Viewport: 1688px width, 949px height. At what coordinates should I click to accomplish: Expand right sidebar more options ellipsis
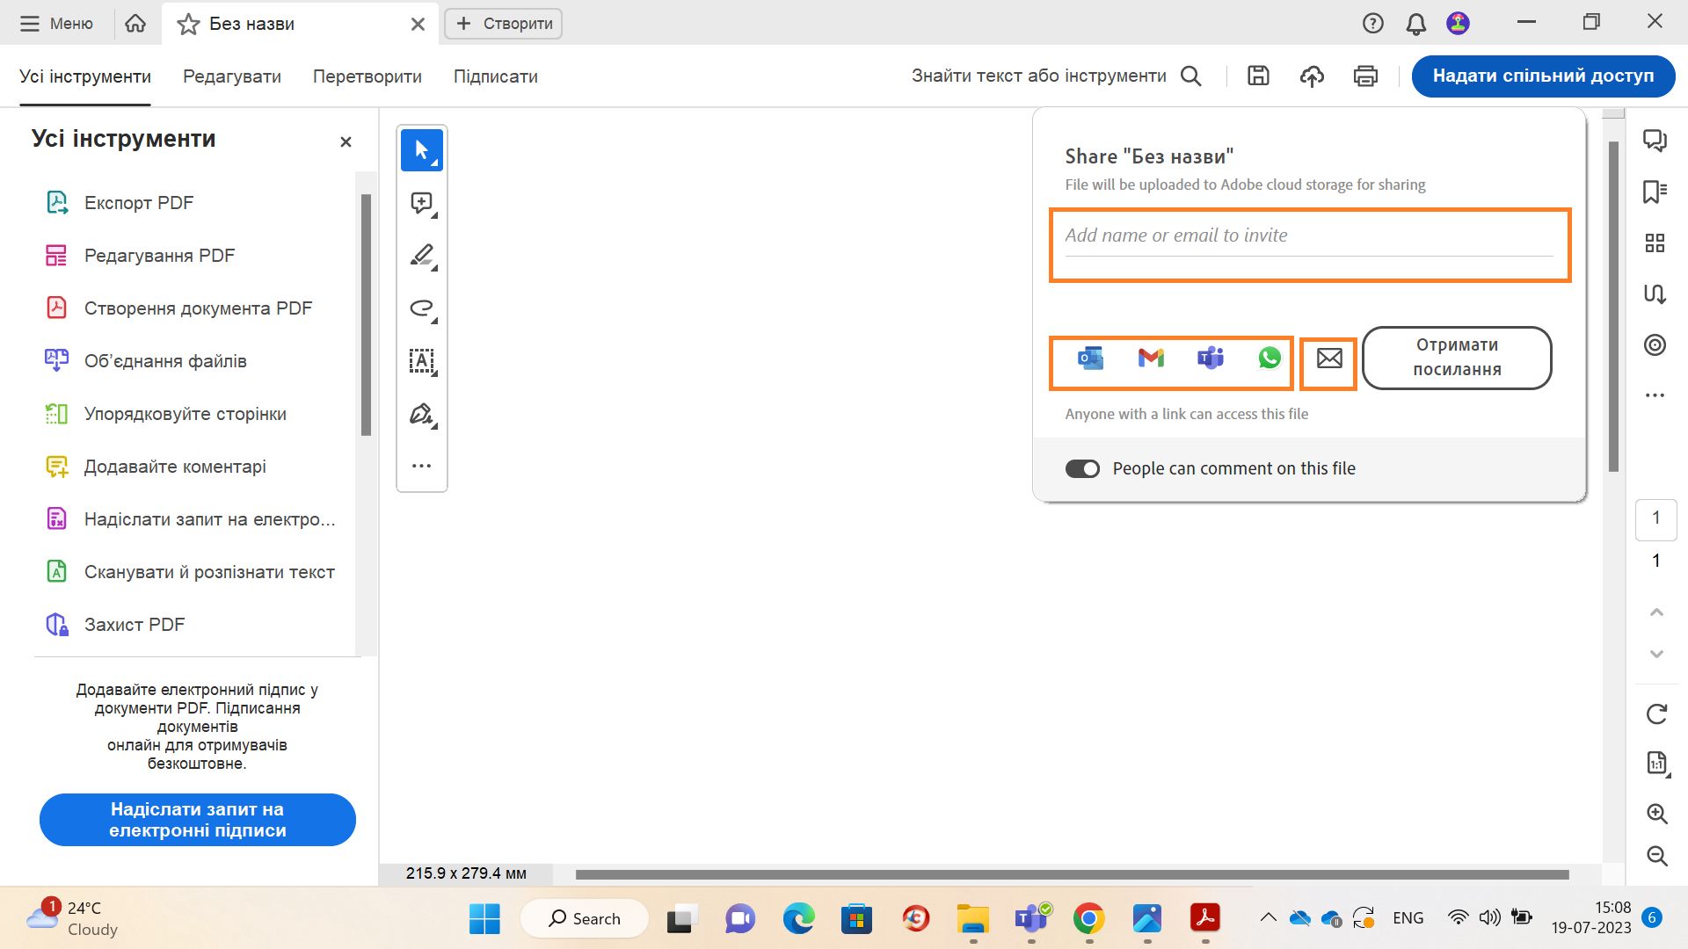coord(1655,395)
